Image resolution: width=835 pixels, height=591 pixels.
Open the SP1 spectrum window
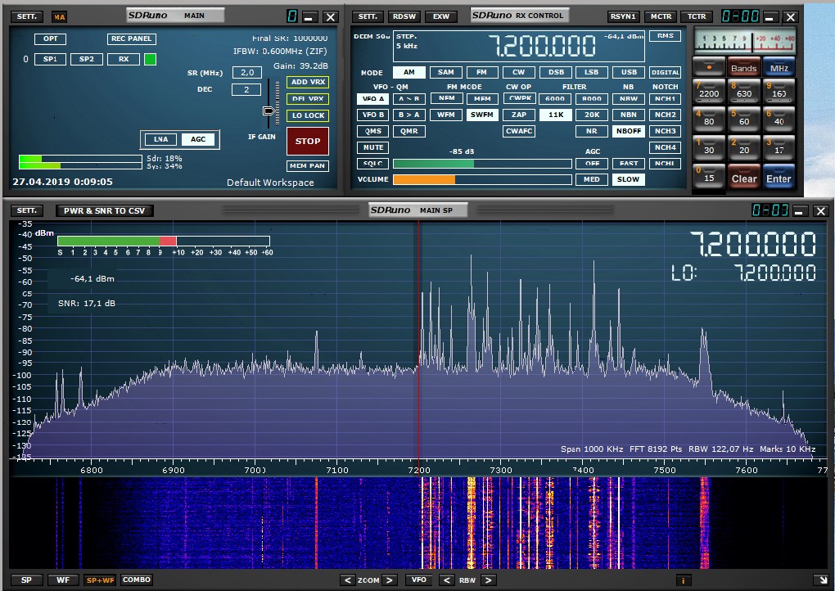click(x=50, y=59)
